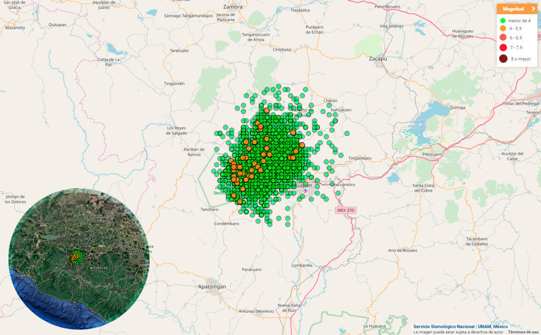The width and height of the screenshot is (541, 335).
Task: Select the orange '4 - 5.9' legend circle
Action: point(503,29)
